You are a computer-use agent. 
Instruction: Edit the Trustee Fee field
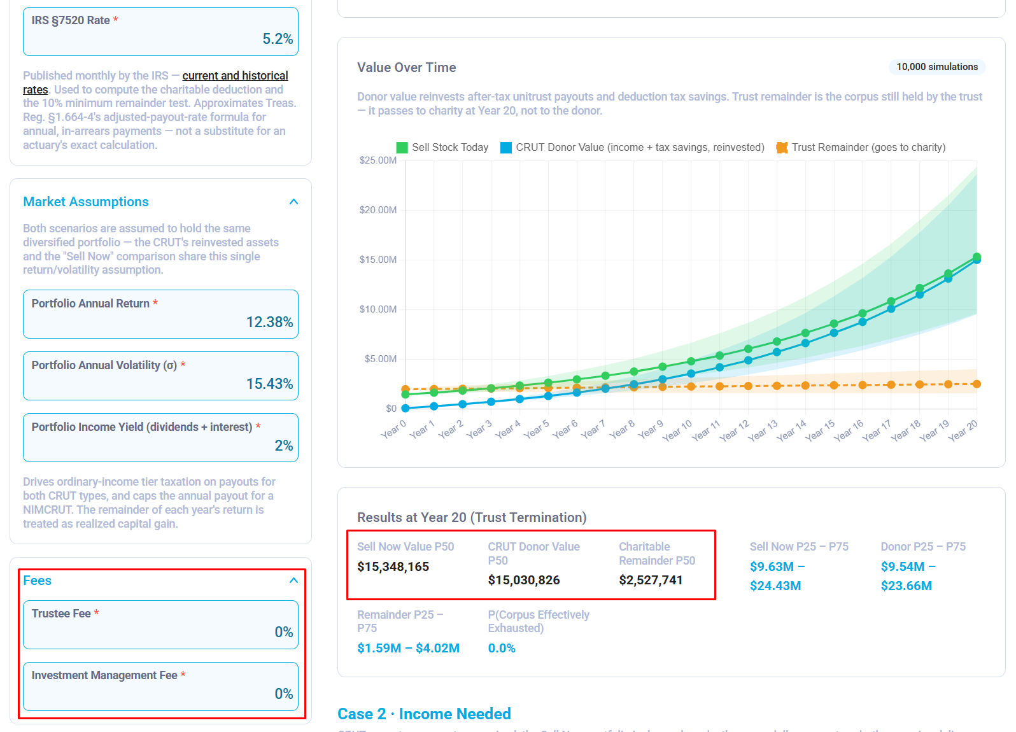(x=160, y=625)
